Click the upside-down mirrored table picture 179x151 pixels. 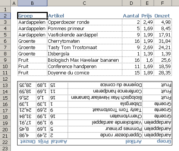(95, 113)
